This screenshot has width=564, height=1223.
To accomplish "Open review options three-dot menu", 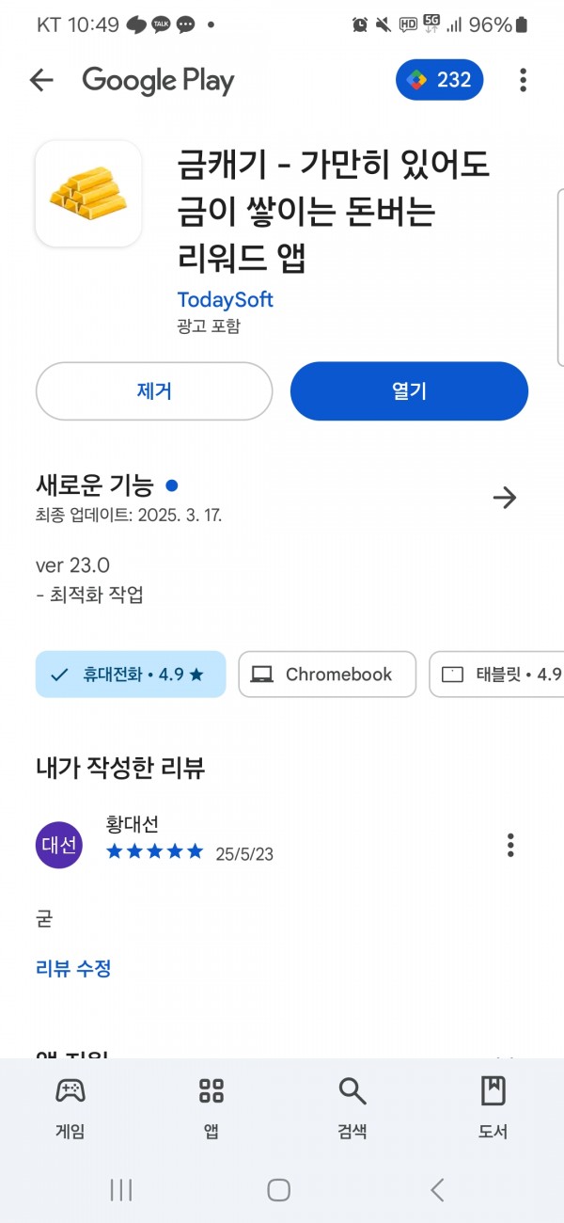I will click(510, 845).
